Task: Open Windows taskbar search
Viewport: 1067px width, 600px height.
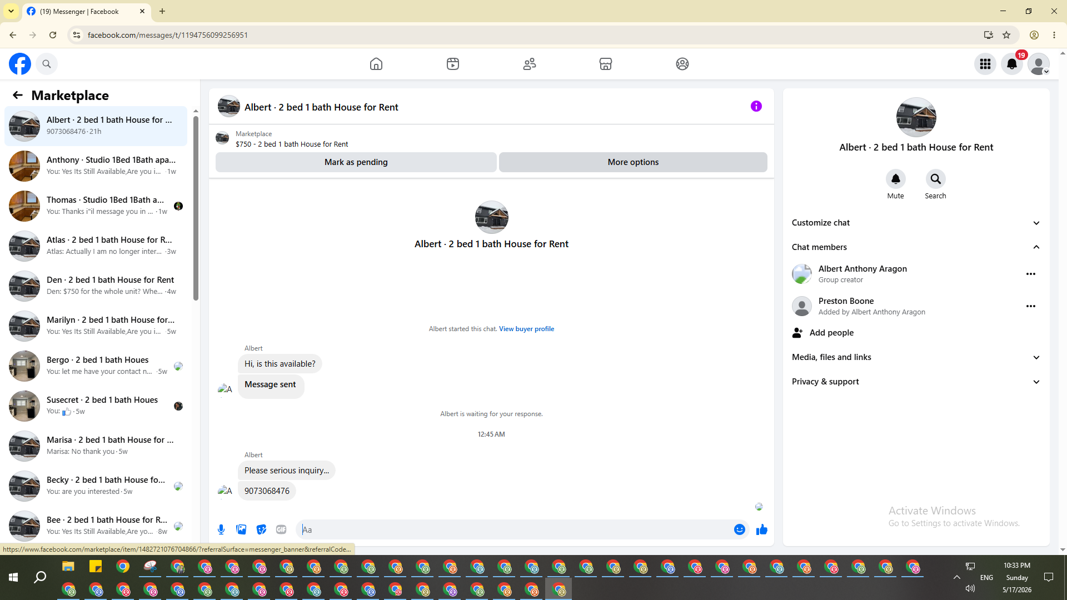Action: click(x=40, y=578)
